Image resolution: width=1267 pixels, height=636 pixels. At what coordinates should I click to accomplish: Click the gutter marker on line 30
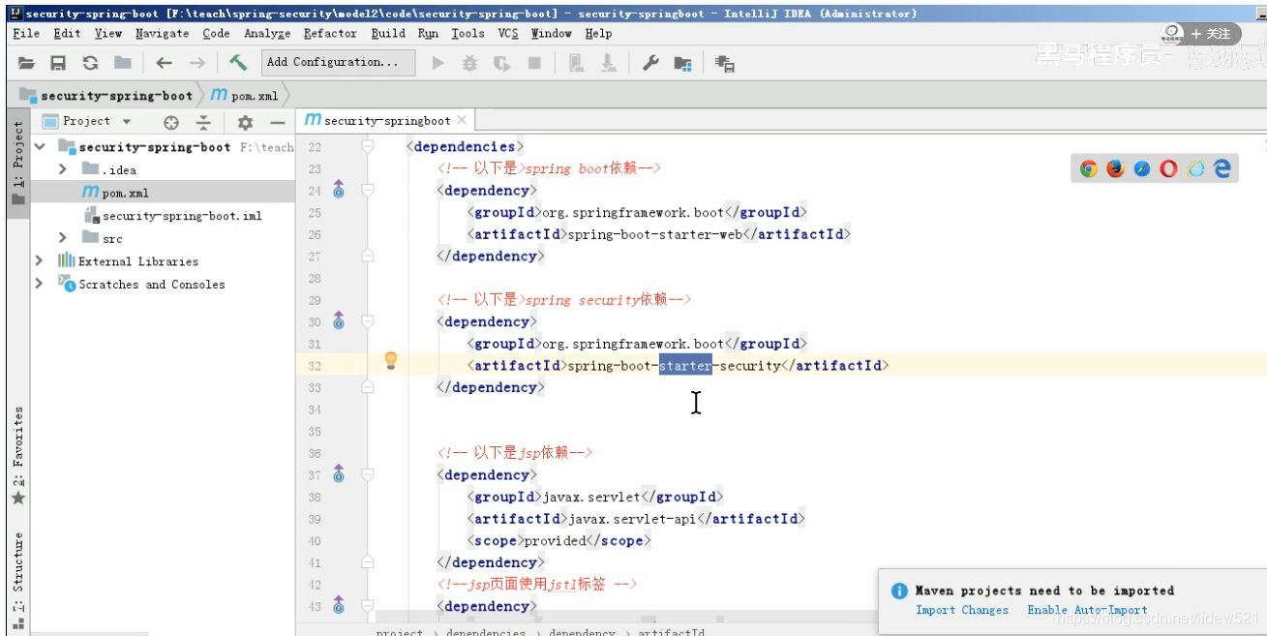tap(339, 321)
